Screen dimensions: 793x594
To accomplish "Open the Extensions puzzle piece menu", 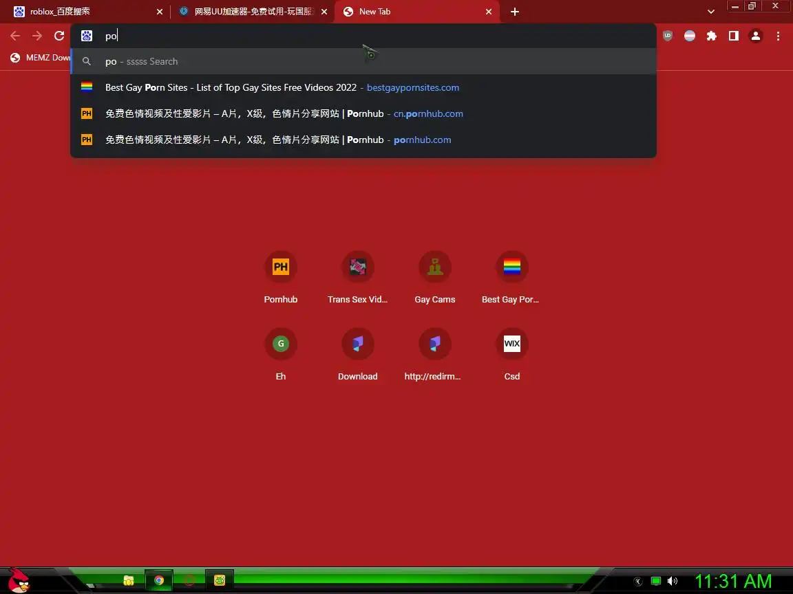I will pyautogui.click(x=712, y=36).
